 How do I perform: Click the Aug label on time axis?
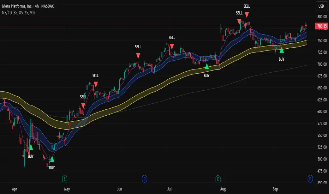click(x=223, y=189)
